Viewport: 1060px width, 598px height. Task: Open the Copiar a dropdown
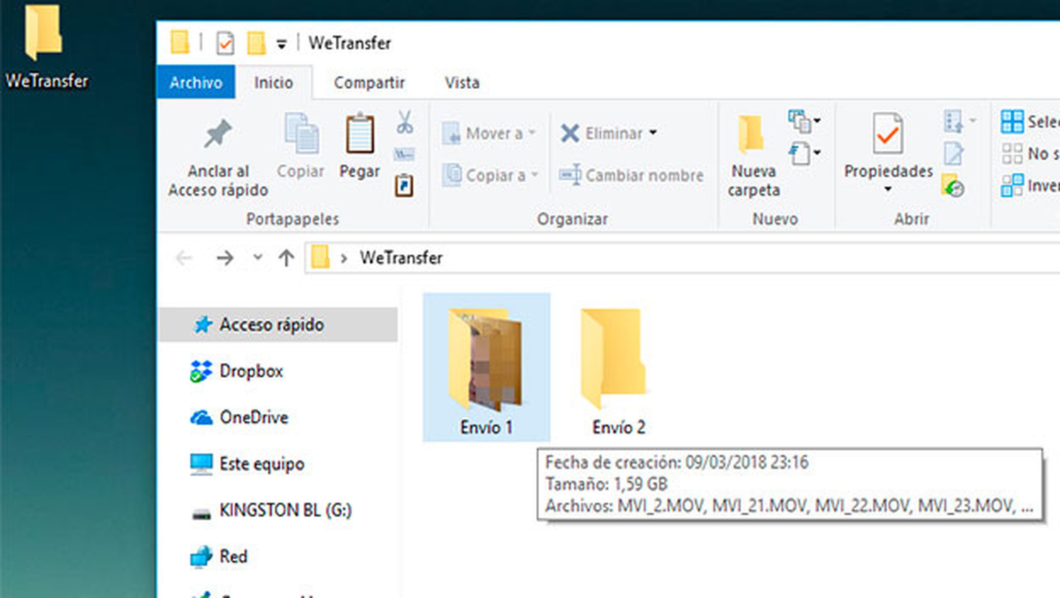[490, 175]
